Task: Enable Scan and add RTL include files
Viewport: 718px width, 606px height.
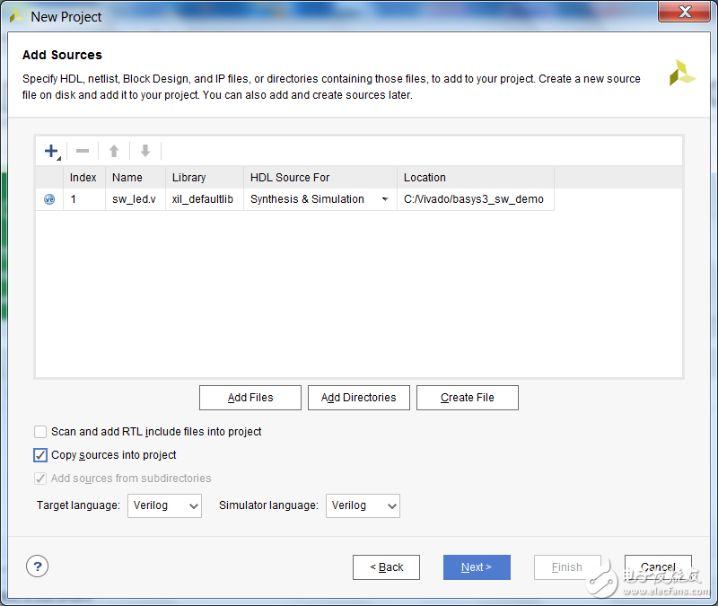Action: (40, 432)
